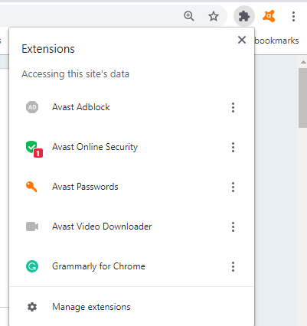Click the Extensions puzzle piece icon
307x326 pixels.
point(244,16)
